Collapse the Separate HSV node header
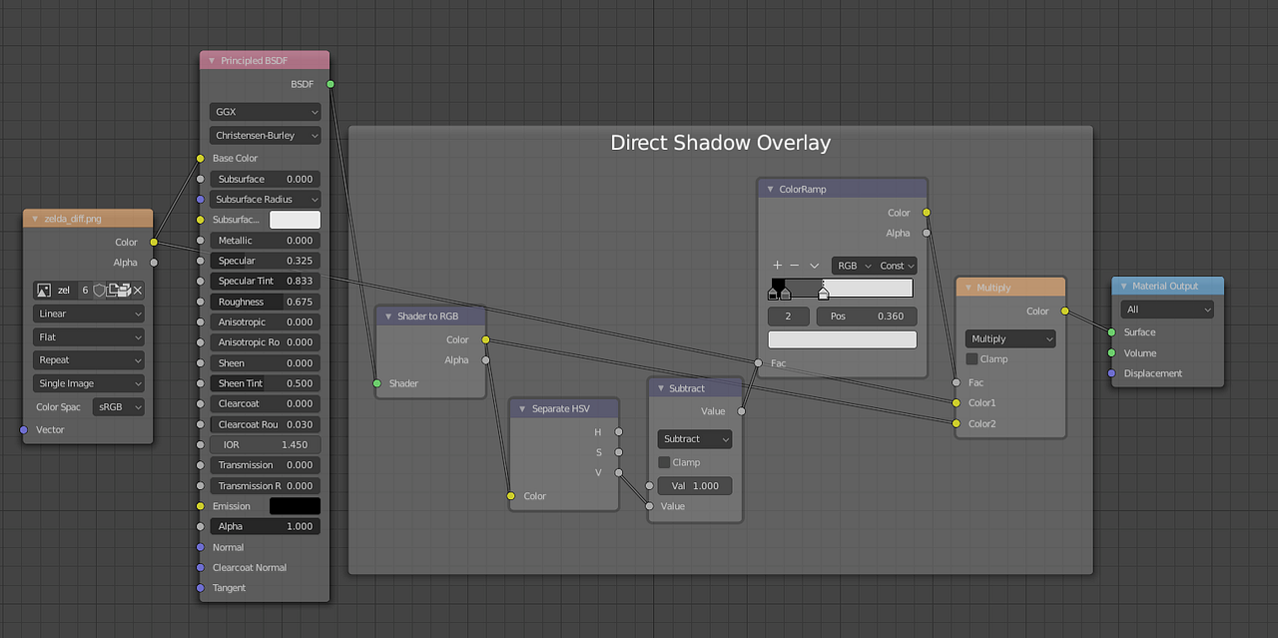1278x638 pixels. click(x=521, y=408)
